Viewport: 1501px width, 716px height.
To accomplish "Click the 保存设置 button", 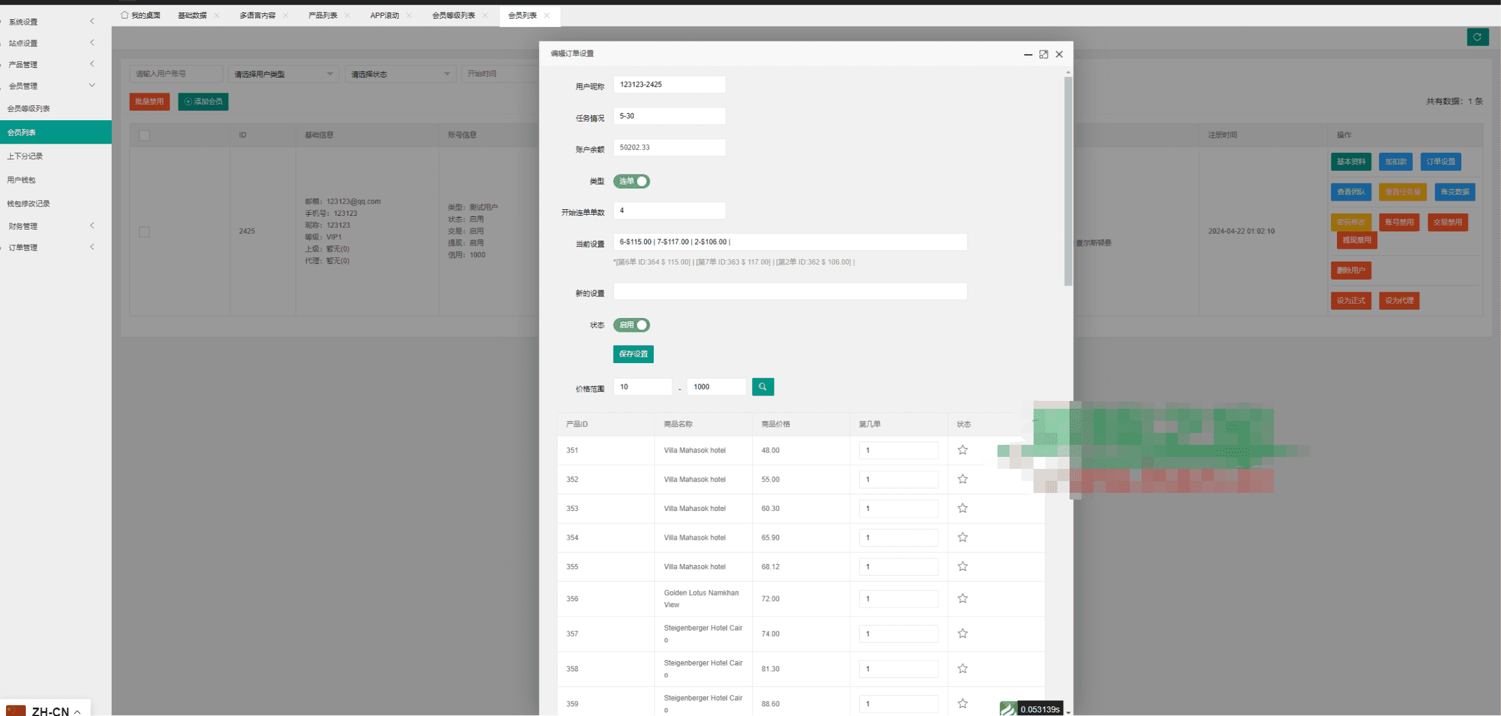I will 633,354.
